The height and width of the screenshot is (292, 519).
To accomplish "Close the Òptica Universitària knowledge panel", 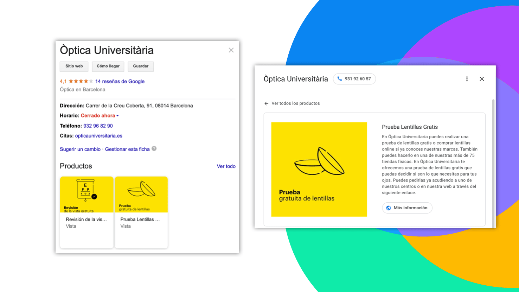I will point(231,50).
